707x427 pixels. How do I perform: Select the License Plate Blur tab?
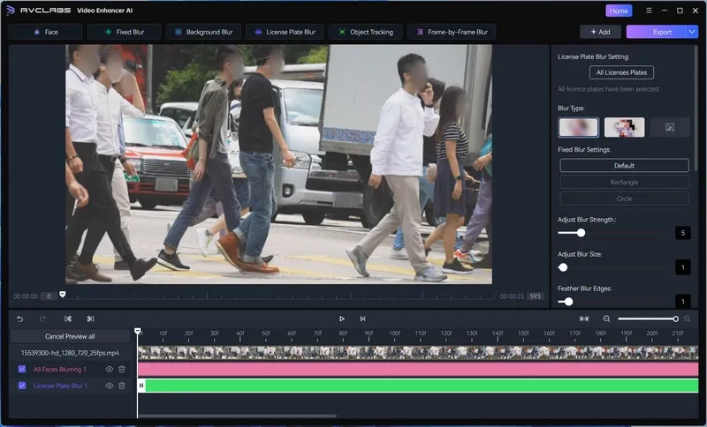point(285,32)
